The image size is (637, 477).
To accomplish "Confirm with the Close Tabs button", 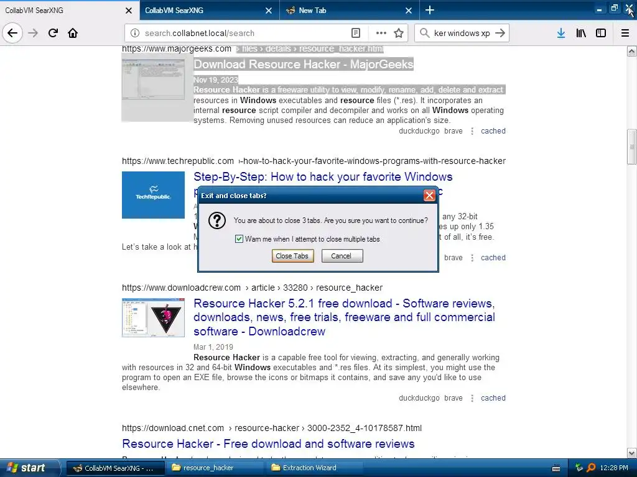I will pyautogui.click(x=292, y=256).
